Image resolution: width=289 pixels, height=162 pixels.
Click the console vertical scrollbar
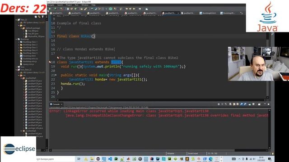coord(269,129)
